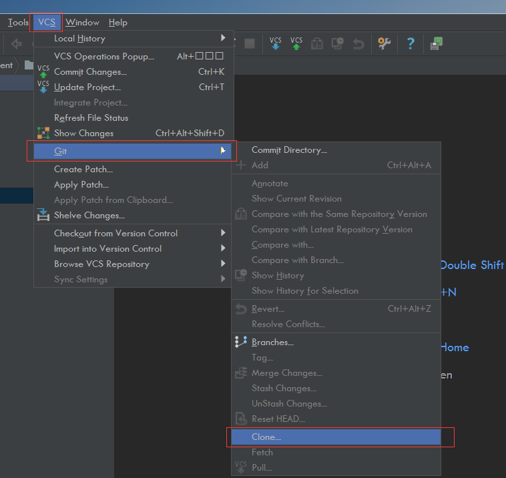Open the Settings wrench toolbar icon
The height and width of the screenshot is (478, 506).
pos(384,43)
